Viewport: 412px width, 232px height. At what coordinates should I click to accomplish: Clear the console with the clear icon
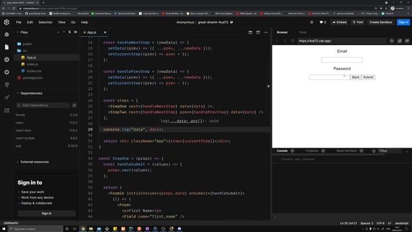[x=373, y=151]
